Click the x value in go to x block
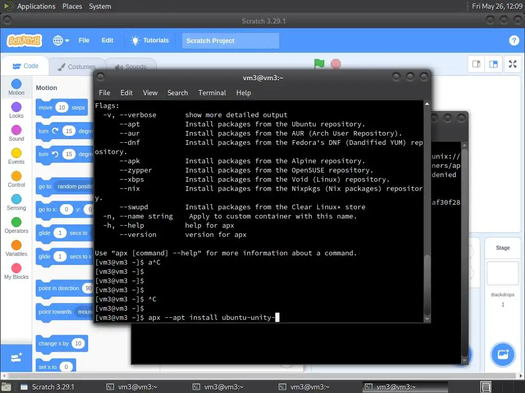This screenshot has width=525, height=393. pos(66,209)
